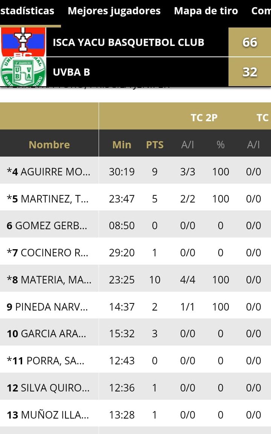Click the Isca Yacu club logo

(23, 42)
